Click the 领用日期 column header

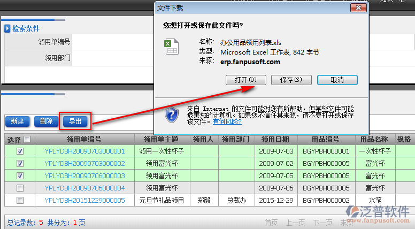tap(276, 139)
